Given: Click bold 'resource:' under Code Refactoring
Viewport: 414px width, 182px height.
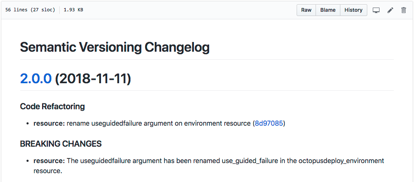Looking at the screenshot, I should click(x=49, y=124).
